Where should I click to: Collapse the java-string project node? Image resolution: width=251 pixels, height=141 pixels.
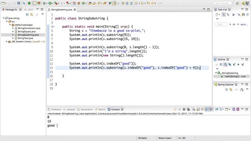tap(4, 18)
